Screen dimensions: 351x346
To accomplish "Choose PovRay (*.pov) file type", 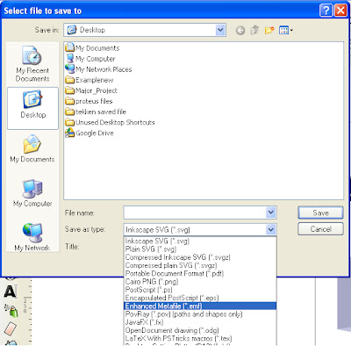I will click(200, 314).
